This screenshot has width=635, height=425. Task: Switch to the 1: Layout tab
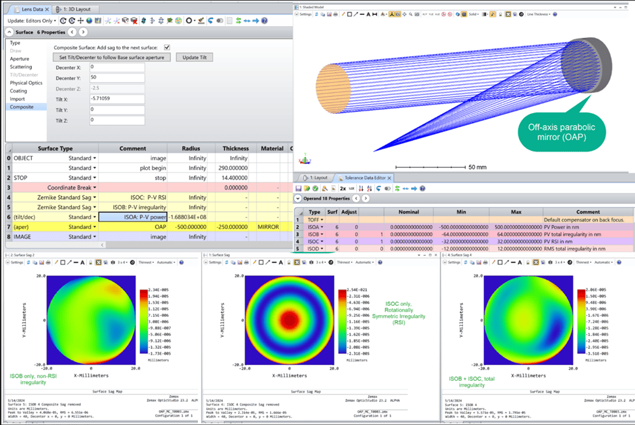click(316, 178)
